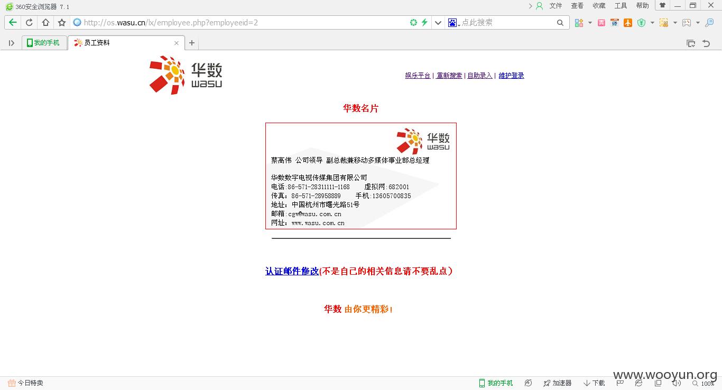Open the 查看 menu
722x390 pixels.
click(x=577, y=6)
